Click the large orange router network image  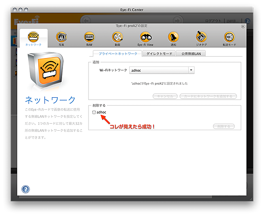pos(45,70)
